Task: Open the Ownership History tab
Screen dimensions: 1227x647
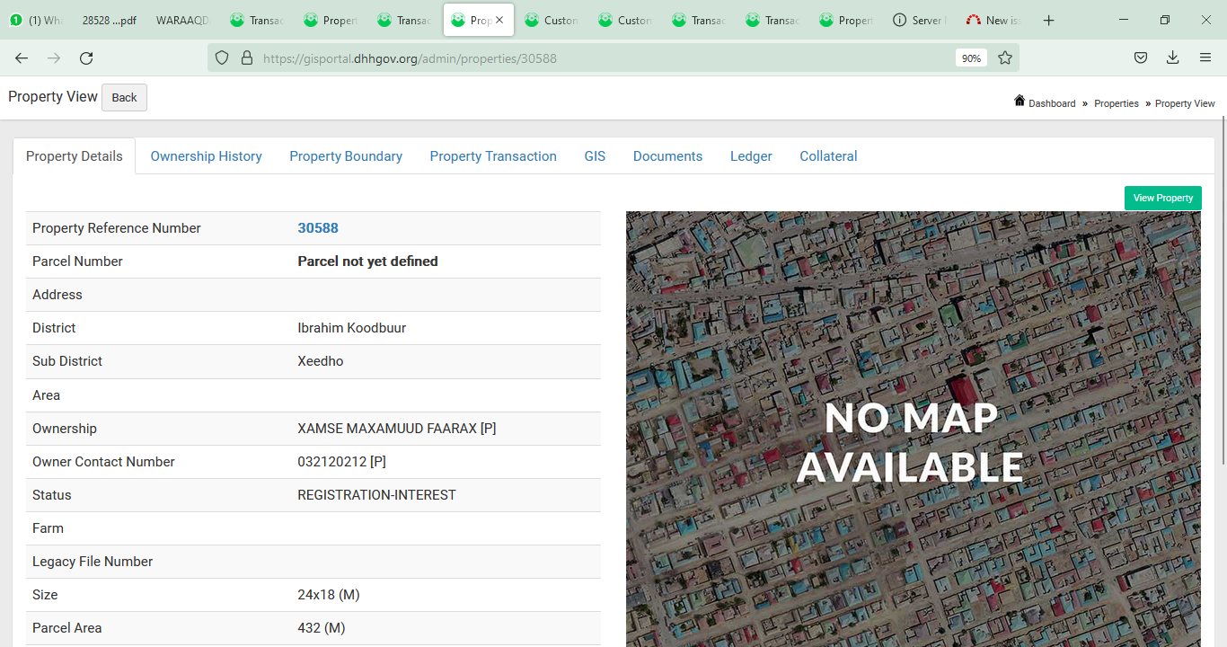Action: (x=206, y=156)
